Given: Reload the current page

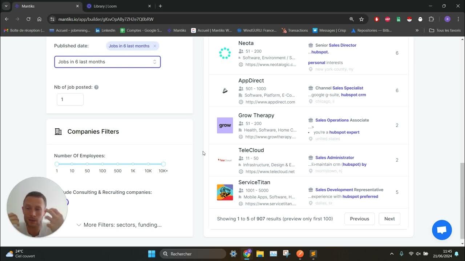Looking at the screenshot, I should tap(28, 19).
